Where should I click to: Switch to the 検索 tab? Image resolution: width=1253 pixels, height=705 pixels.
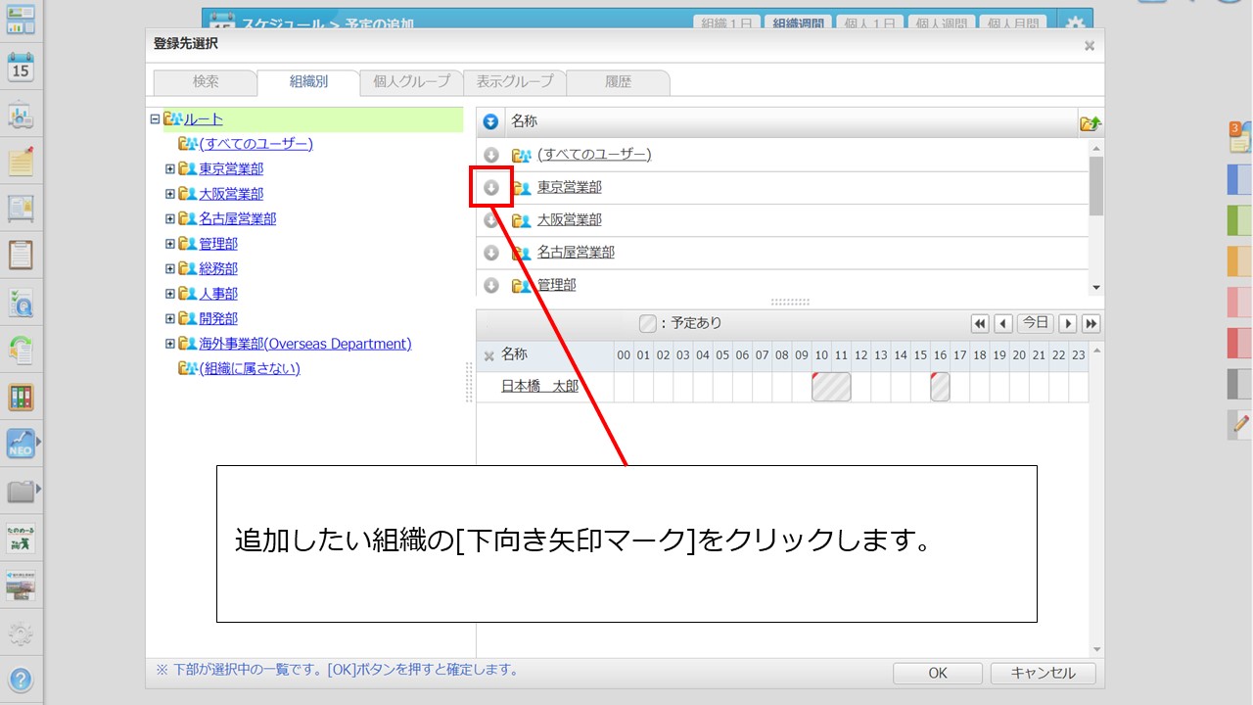(206, 82)
